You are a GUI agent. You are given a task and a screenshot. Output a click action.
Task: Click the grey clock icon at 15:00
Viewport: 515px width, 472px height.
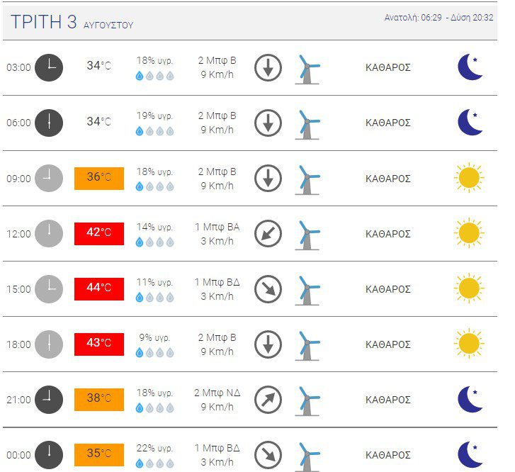[x=49, y=289]
